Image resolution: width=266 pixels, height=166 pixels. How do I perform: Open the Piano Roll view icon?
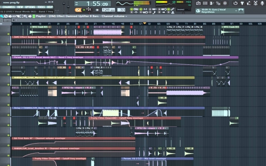pyautogui.click(x=212, y=3)
